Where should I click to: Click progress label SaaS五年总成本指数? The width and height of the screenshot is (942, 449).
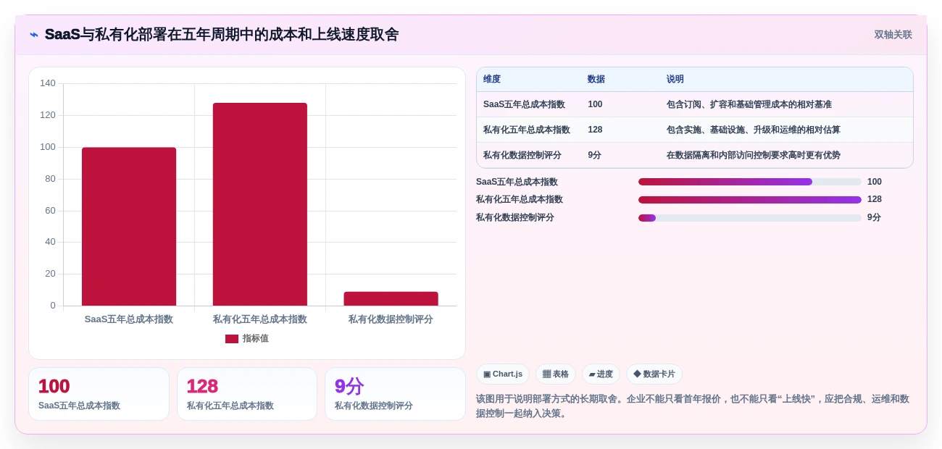click(517, 182)
